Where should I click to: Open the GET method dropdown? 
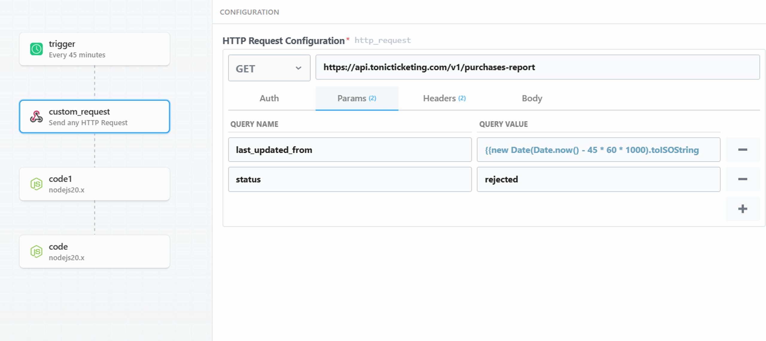tap(269, 68)
